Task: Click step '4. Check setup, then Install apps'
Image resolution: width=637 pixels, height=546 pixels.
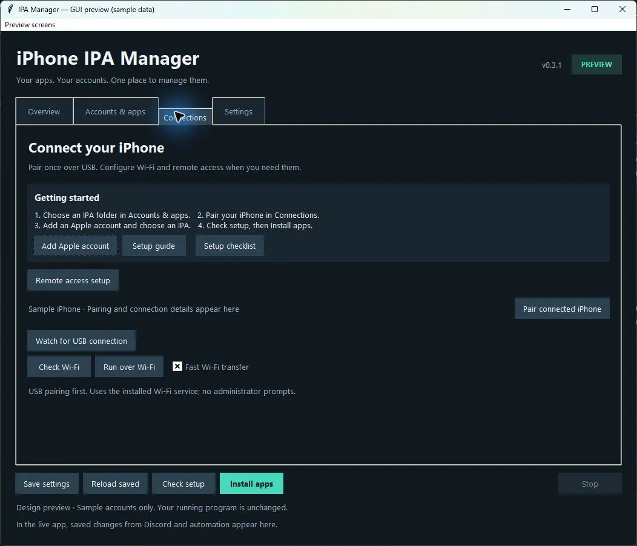Action: point(255,225)
